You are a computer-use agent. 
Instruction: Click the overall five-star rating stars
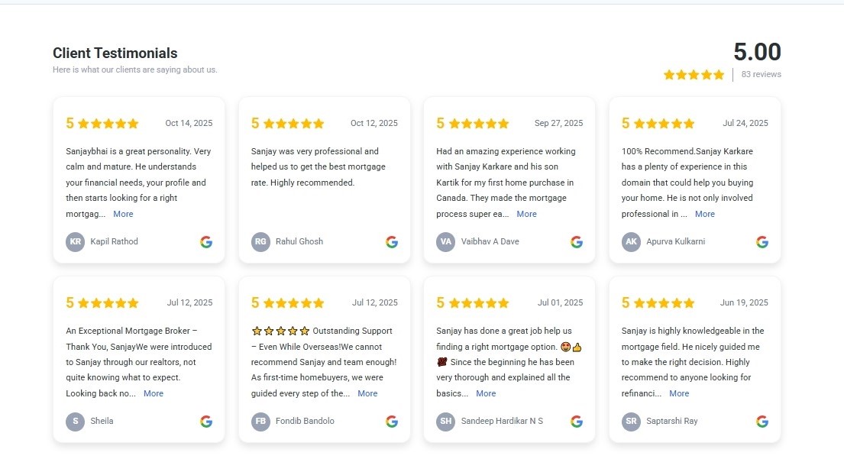694,75
